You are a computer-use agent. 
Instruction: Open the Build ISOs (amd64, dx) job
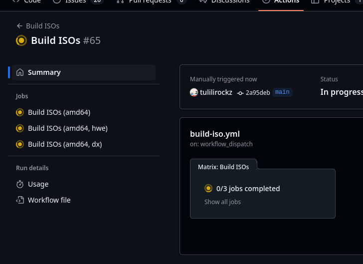pyautogui.click(x=65, y=144)
